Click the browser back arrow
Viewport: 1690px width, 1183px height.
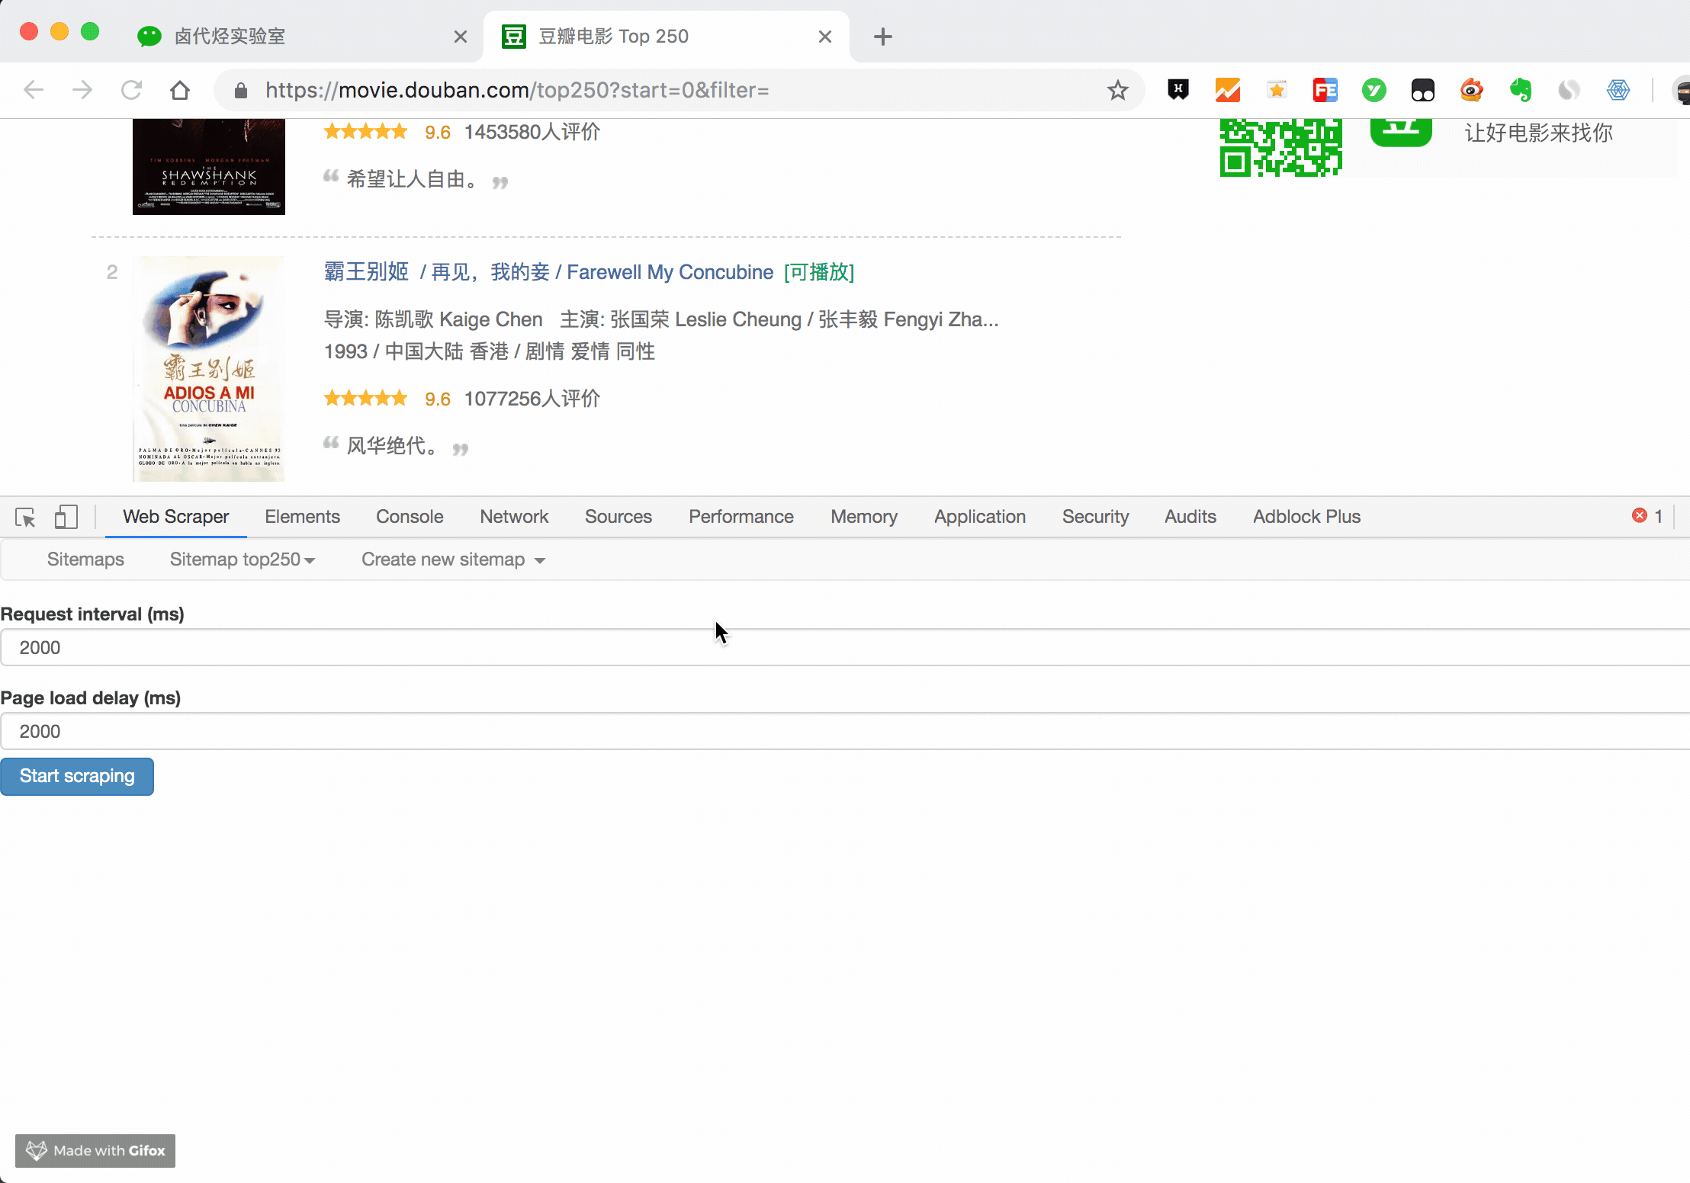pos(34,90)
